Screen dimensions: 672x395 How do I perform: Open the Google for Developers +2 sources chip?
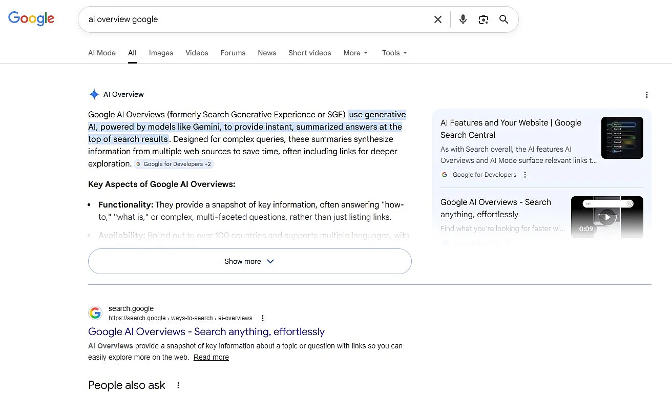(174, 164)
